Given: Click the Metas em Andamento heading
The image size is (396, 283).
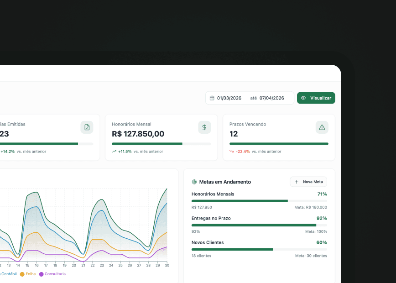Looking at the screenshot, I should coord(225,182).
